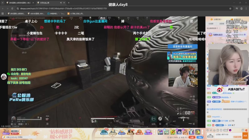The image size is (249, 140).
Task: Go forward with the browser forward arrow
Action: 7,9
